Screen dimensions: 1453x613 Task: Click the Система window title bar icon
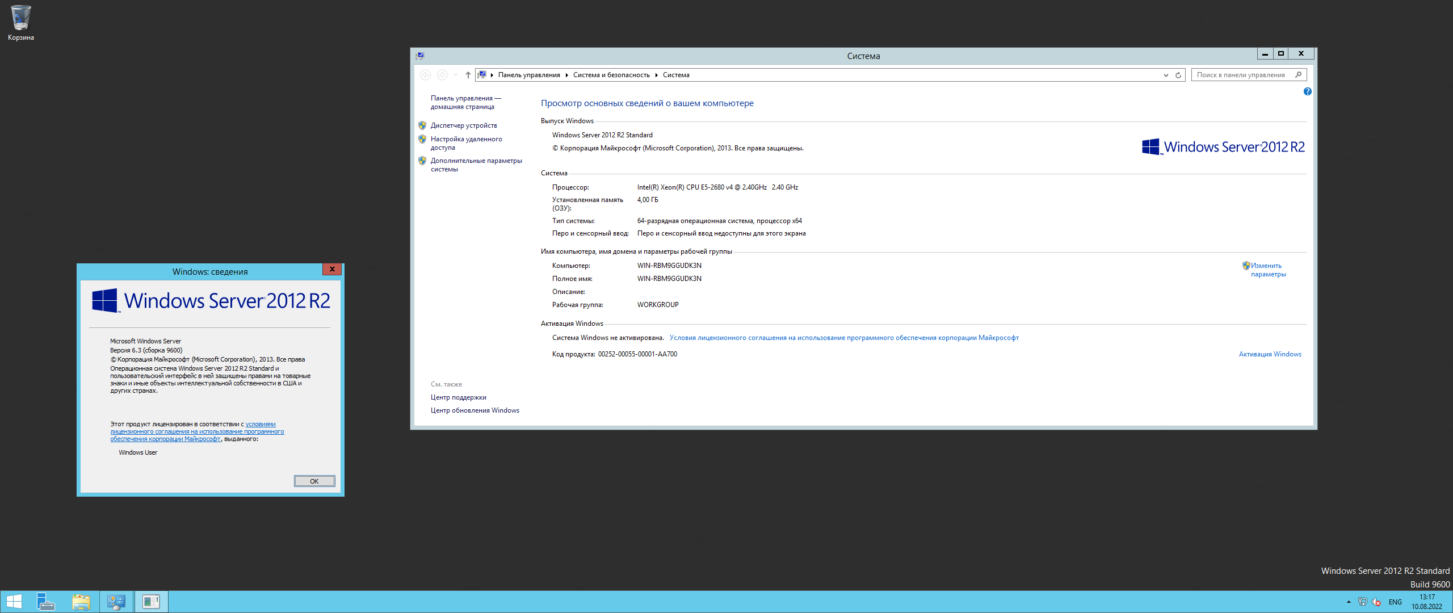(x=420, y=56)
